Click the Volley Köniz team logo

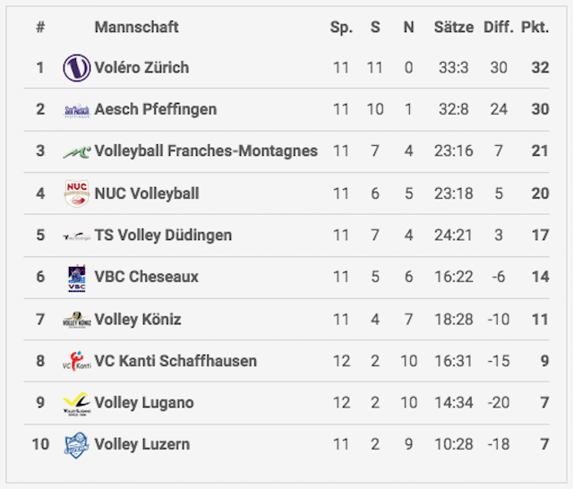77,320
